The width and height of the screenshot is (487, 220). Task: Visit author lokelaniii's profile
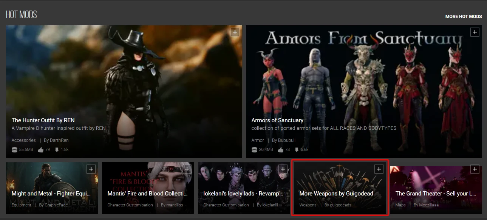coord(270,205)
